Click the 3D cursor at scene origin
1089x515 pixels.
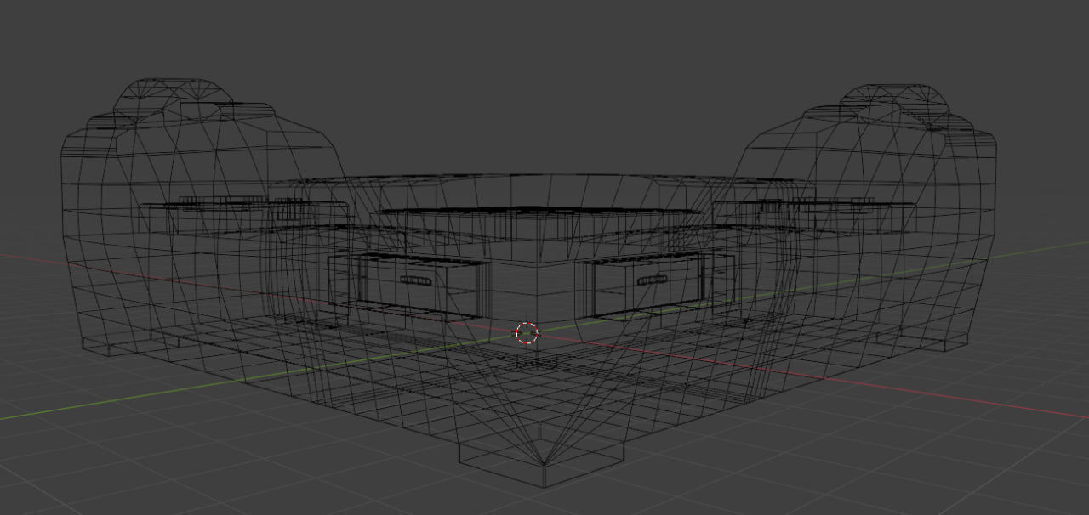(527, 333)
